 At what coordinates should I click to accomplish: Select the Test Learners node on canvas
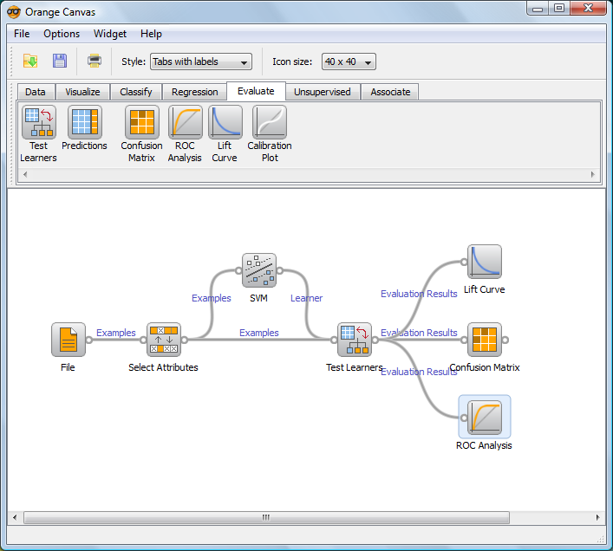pyautogui.click(x=355, y=340)
